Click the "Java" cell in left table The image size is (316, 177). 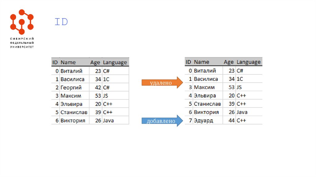(x=108, y=121)
